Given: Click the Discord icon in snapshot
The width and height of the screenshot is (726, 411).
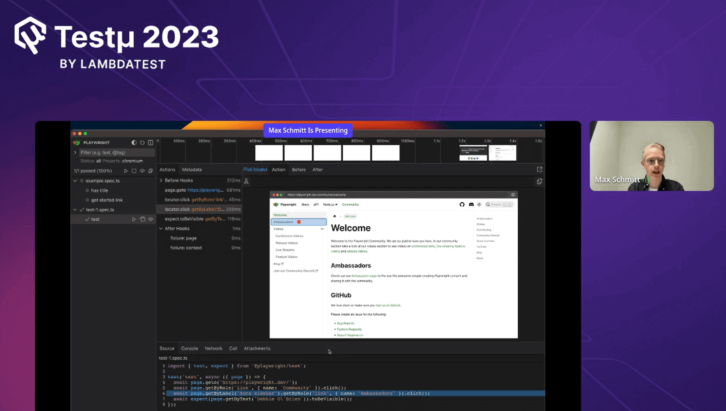Looking at the screenshot, I should [x=471, y=205].
